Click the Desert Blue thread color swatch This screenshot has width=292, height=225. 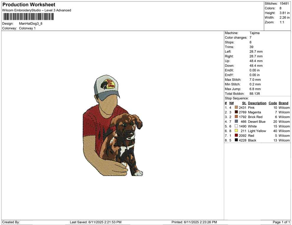point(236,121)
